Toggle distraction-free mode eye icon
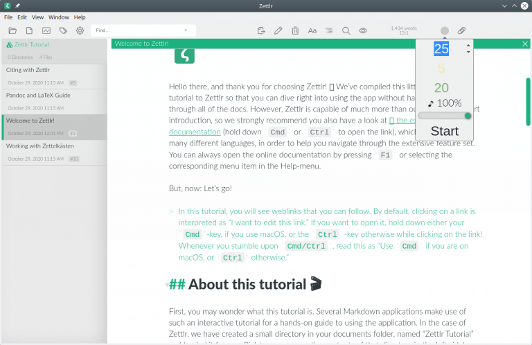This screenshot has width=532, height=345. tap(363, 30)
